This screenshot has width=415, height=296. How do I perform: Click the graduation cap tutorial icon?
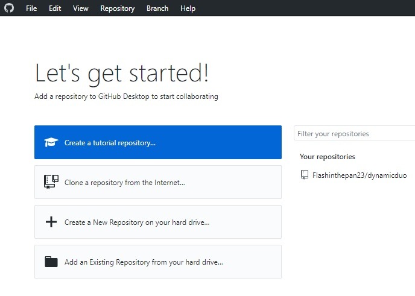coord(51,142)
